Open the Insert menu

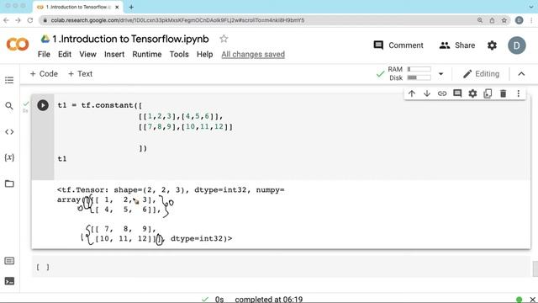(114, 54)
